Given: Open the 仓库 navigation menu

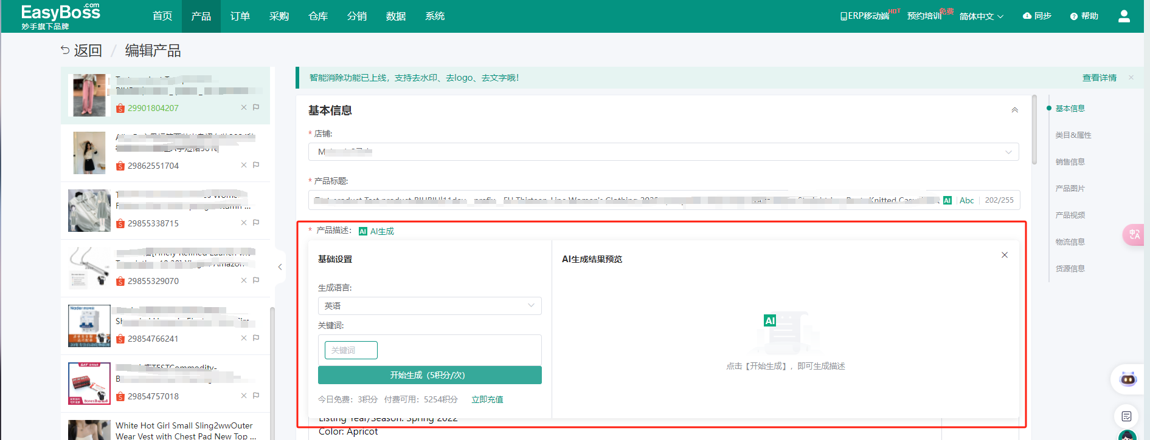Looking at the screenshot, I should coord(317,16).
